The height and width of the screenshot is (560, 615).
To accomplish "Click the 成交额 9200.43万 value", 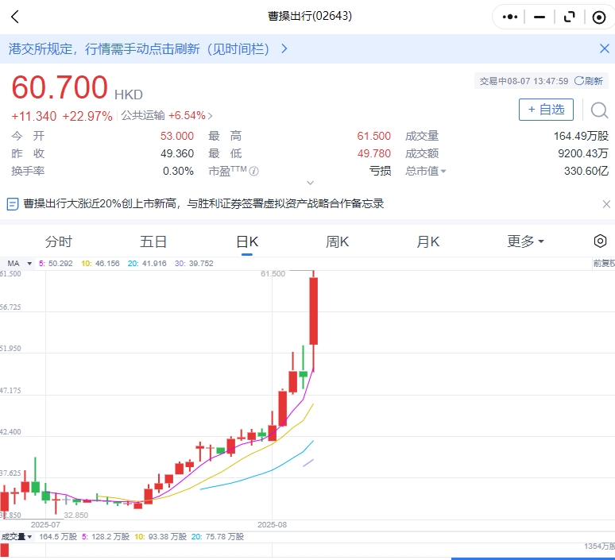I will pyautogui.click(x=583, y=153).
